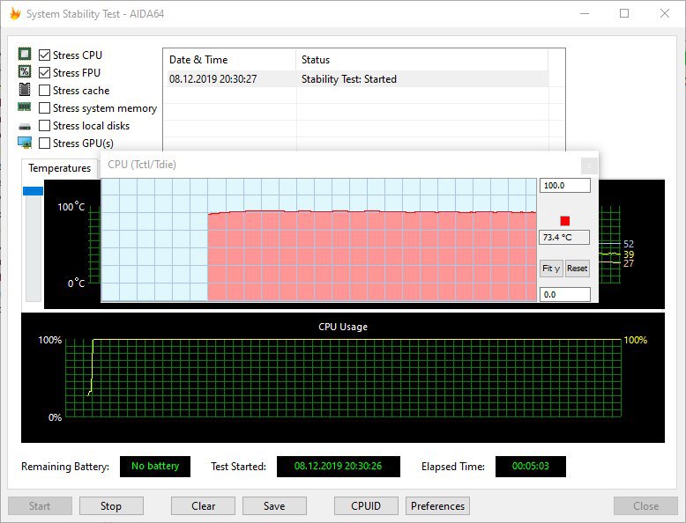The width and height of the screenshot is (686, 523).
Task: Click the percent icon next to Stress FPU
Action: tap(25, 71)
